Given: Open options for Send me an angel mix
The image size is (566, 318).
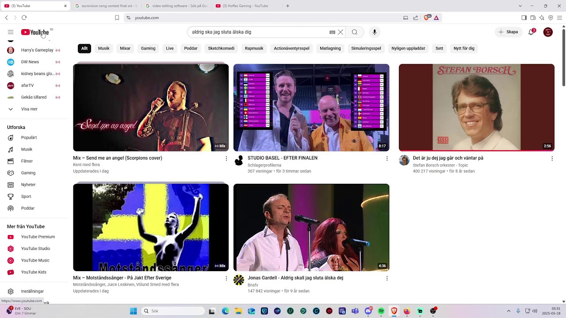Looking at the screenshot, I should point(226,159).
